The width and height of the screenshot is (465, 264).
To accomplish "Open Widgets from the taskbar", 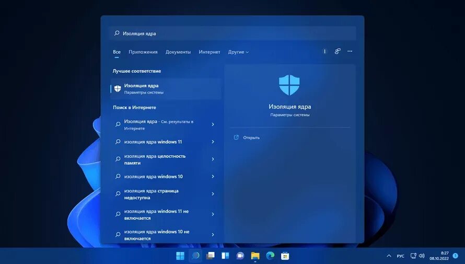I will tap(225, 256).
